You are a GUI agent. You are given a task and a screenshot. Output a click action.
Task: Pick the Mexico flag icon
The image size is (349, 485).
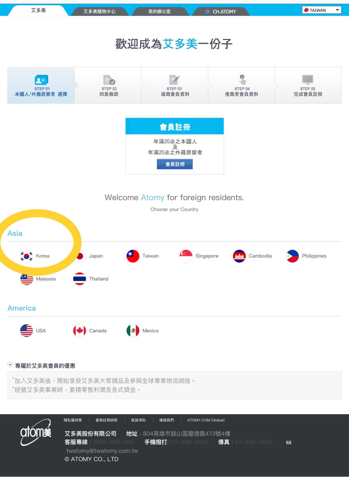pos(133,331)
